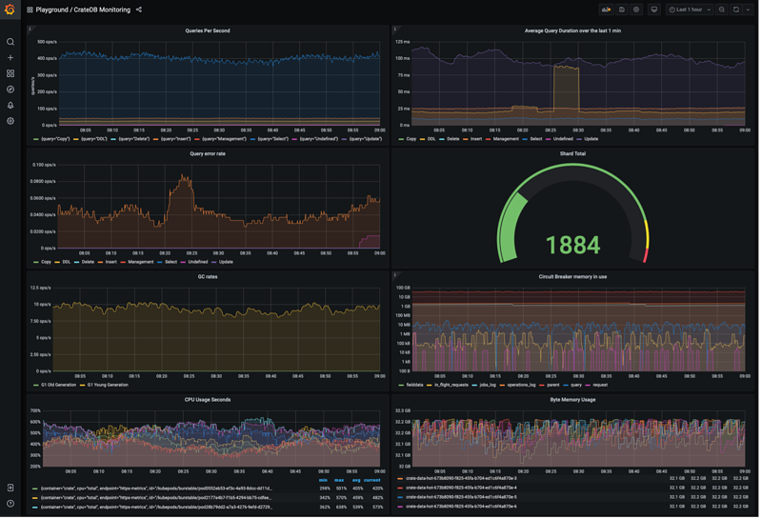Open the Explore compass icon in sidebar
Viewport: 761px width, 519px height.
coord(10,90)
